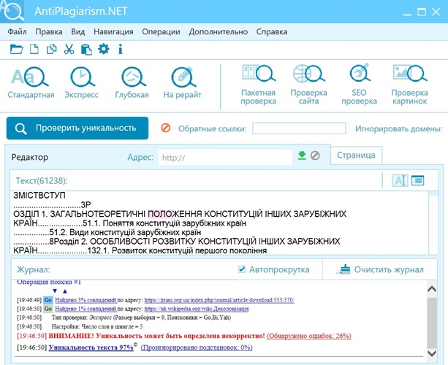Image resolution: width=448 pixels, height=365 pixels.
Task: Open Проверка картинок
Action: [410, 85]
